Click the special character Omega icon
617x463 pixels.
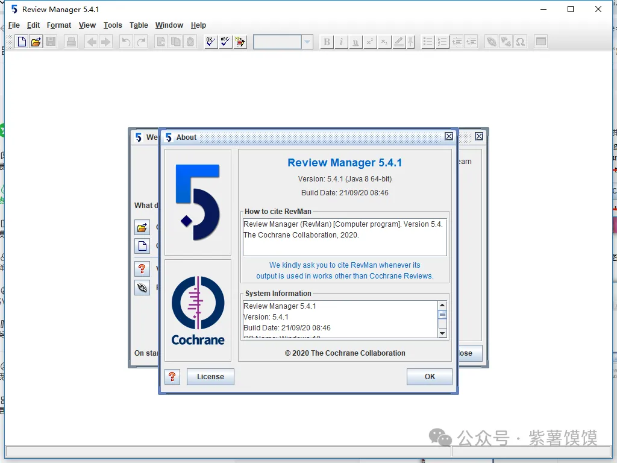coord(521,42)
